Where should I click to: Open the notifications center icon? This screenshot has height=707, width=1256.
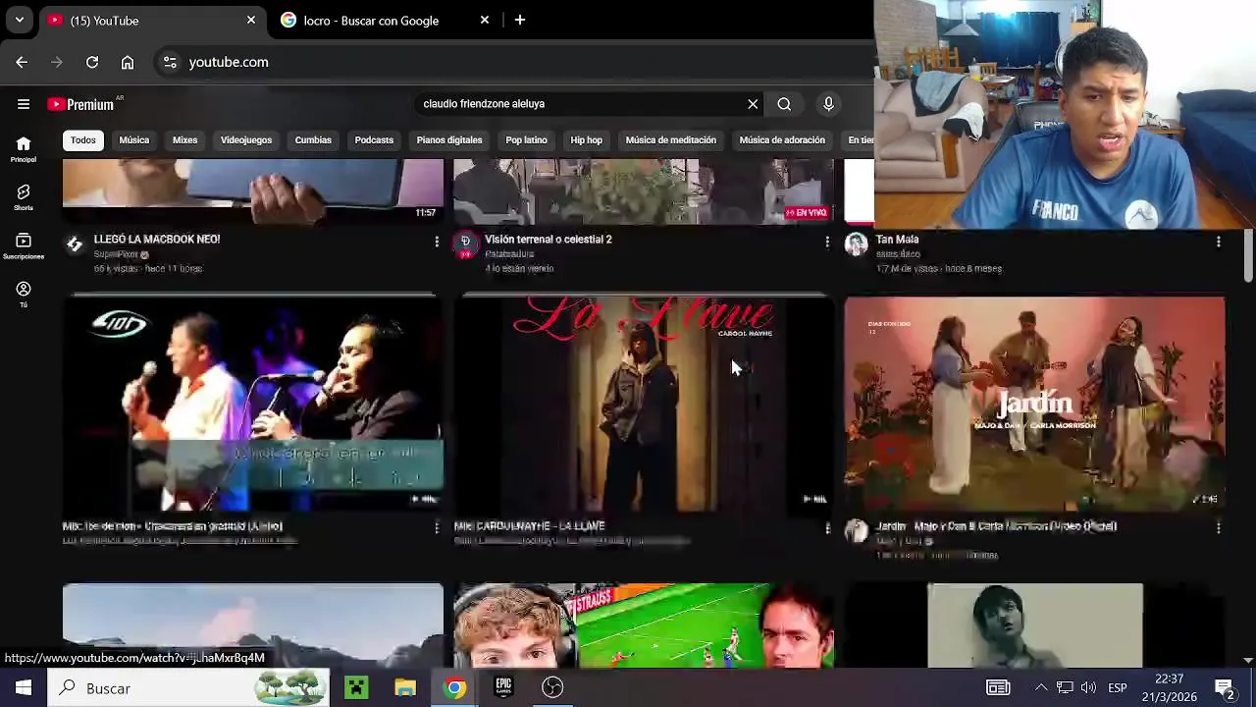pyautogui.click(x=1225, y=688)
